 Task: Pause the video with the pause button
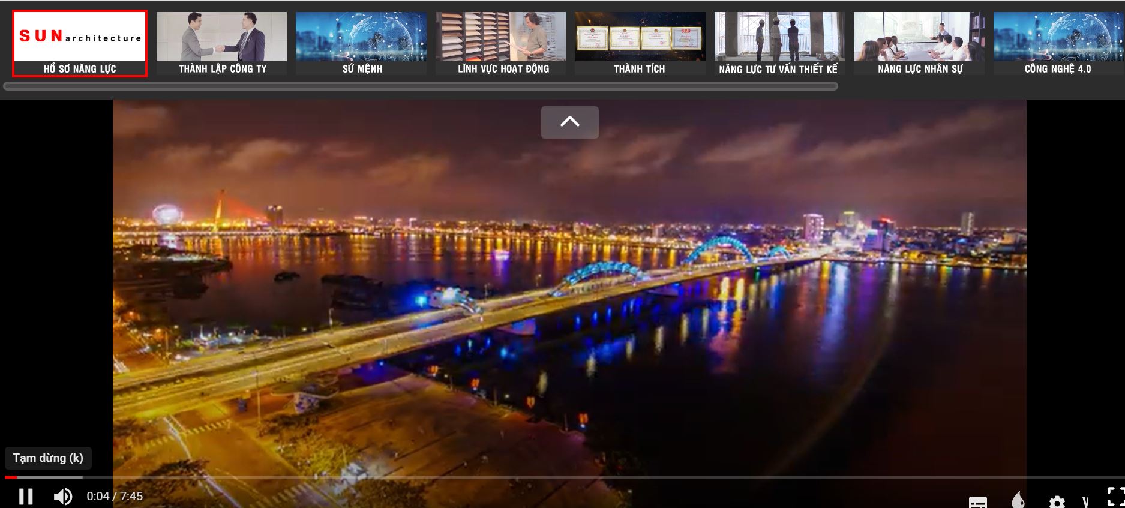click(x=25, y=497)
